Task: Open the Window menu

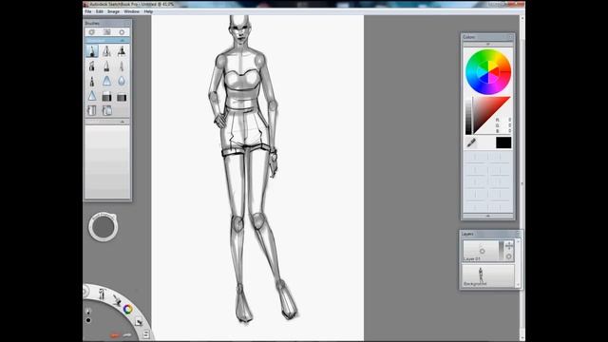Action: pos(131,11)
